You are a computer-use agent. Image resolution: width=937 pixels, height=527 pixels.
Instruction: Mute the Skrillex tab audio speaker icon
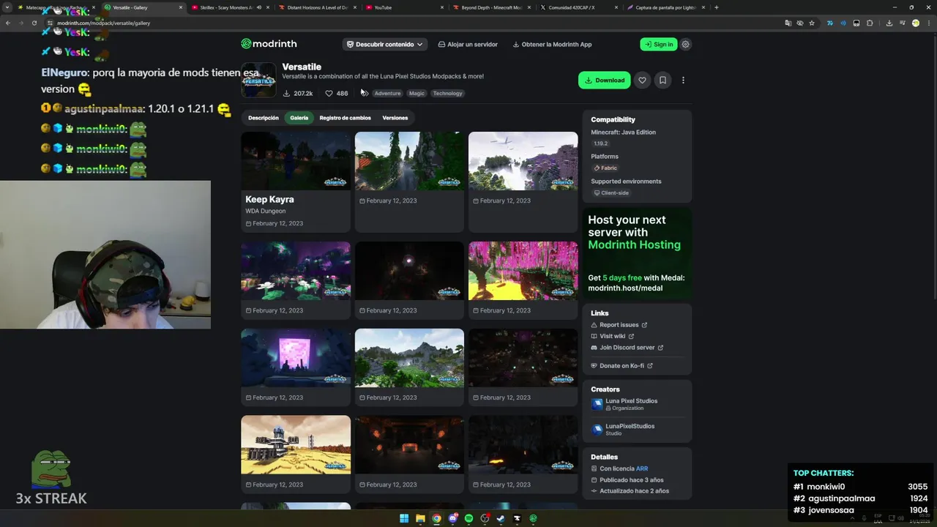(258, 7)
